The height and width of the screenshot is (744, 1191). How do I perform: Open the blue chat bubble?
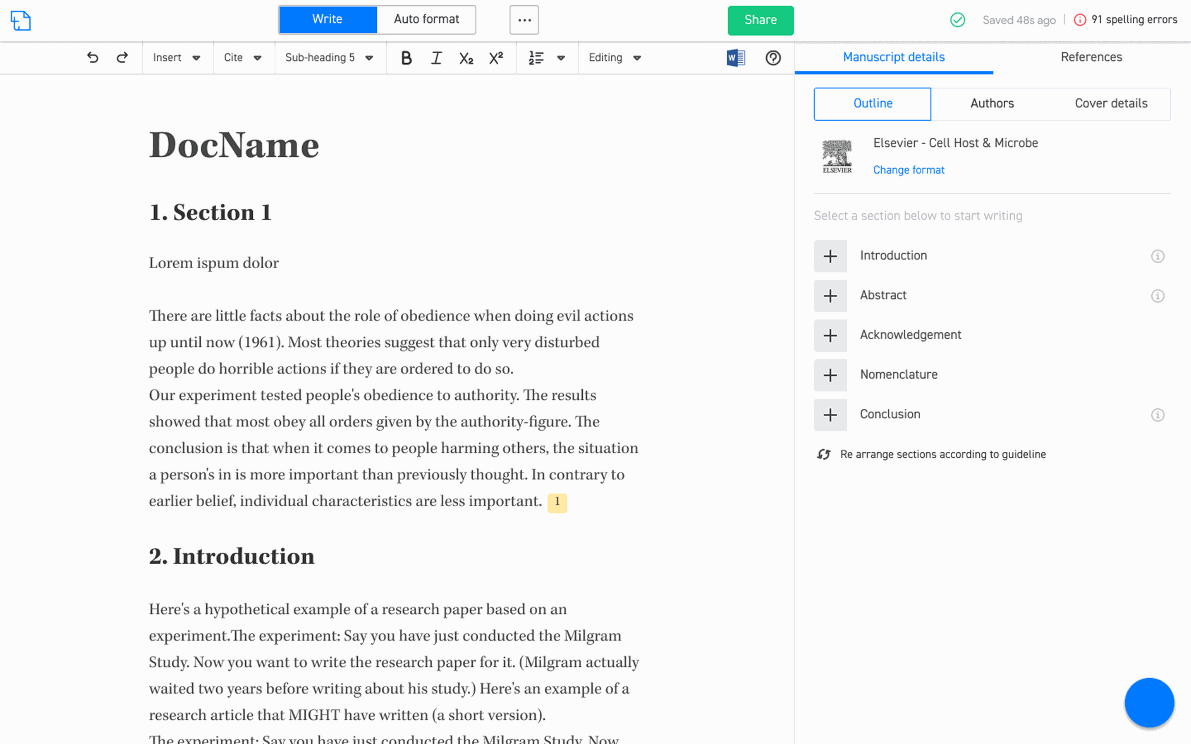coord(1149,702)
